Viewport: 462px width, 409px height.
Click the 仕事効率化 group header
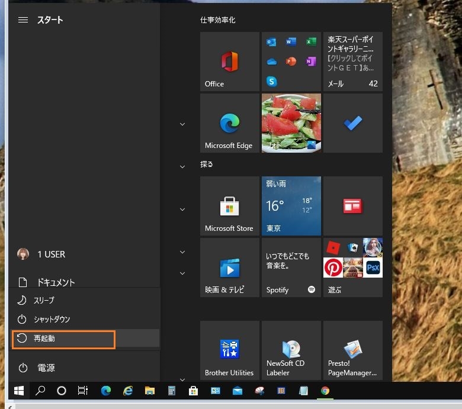pos(218,20)
